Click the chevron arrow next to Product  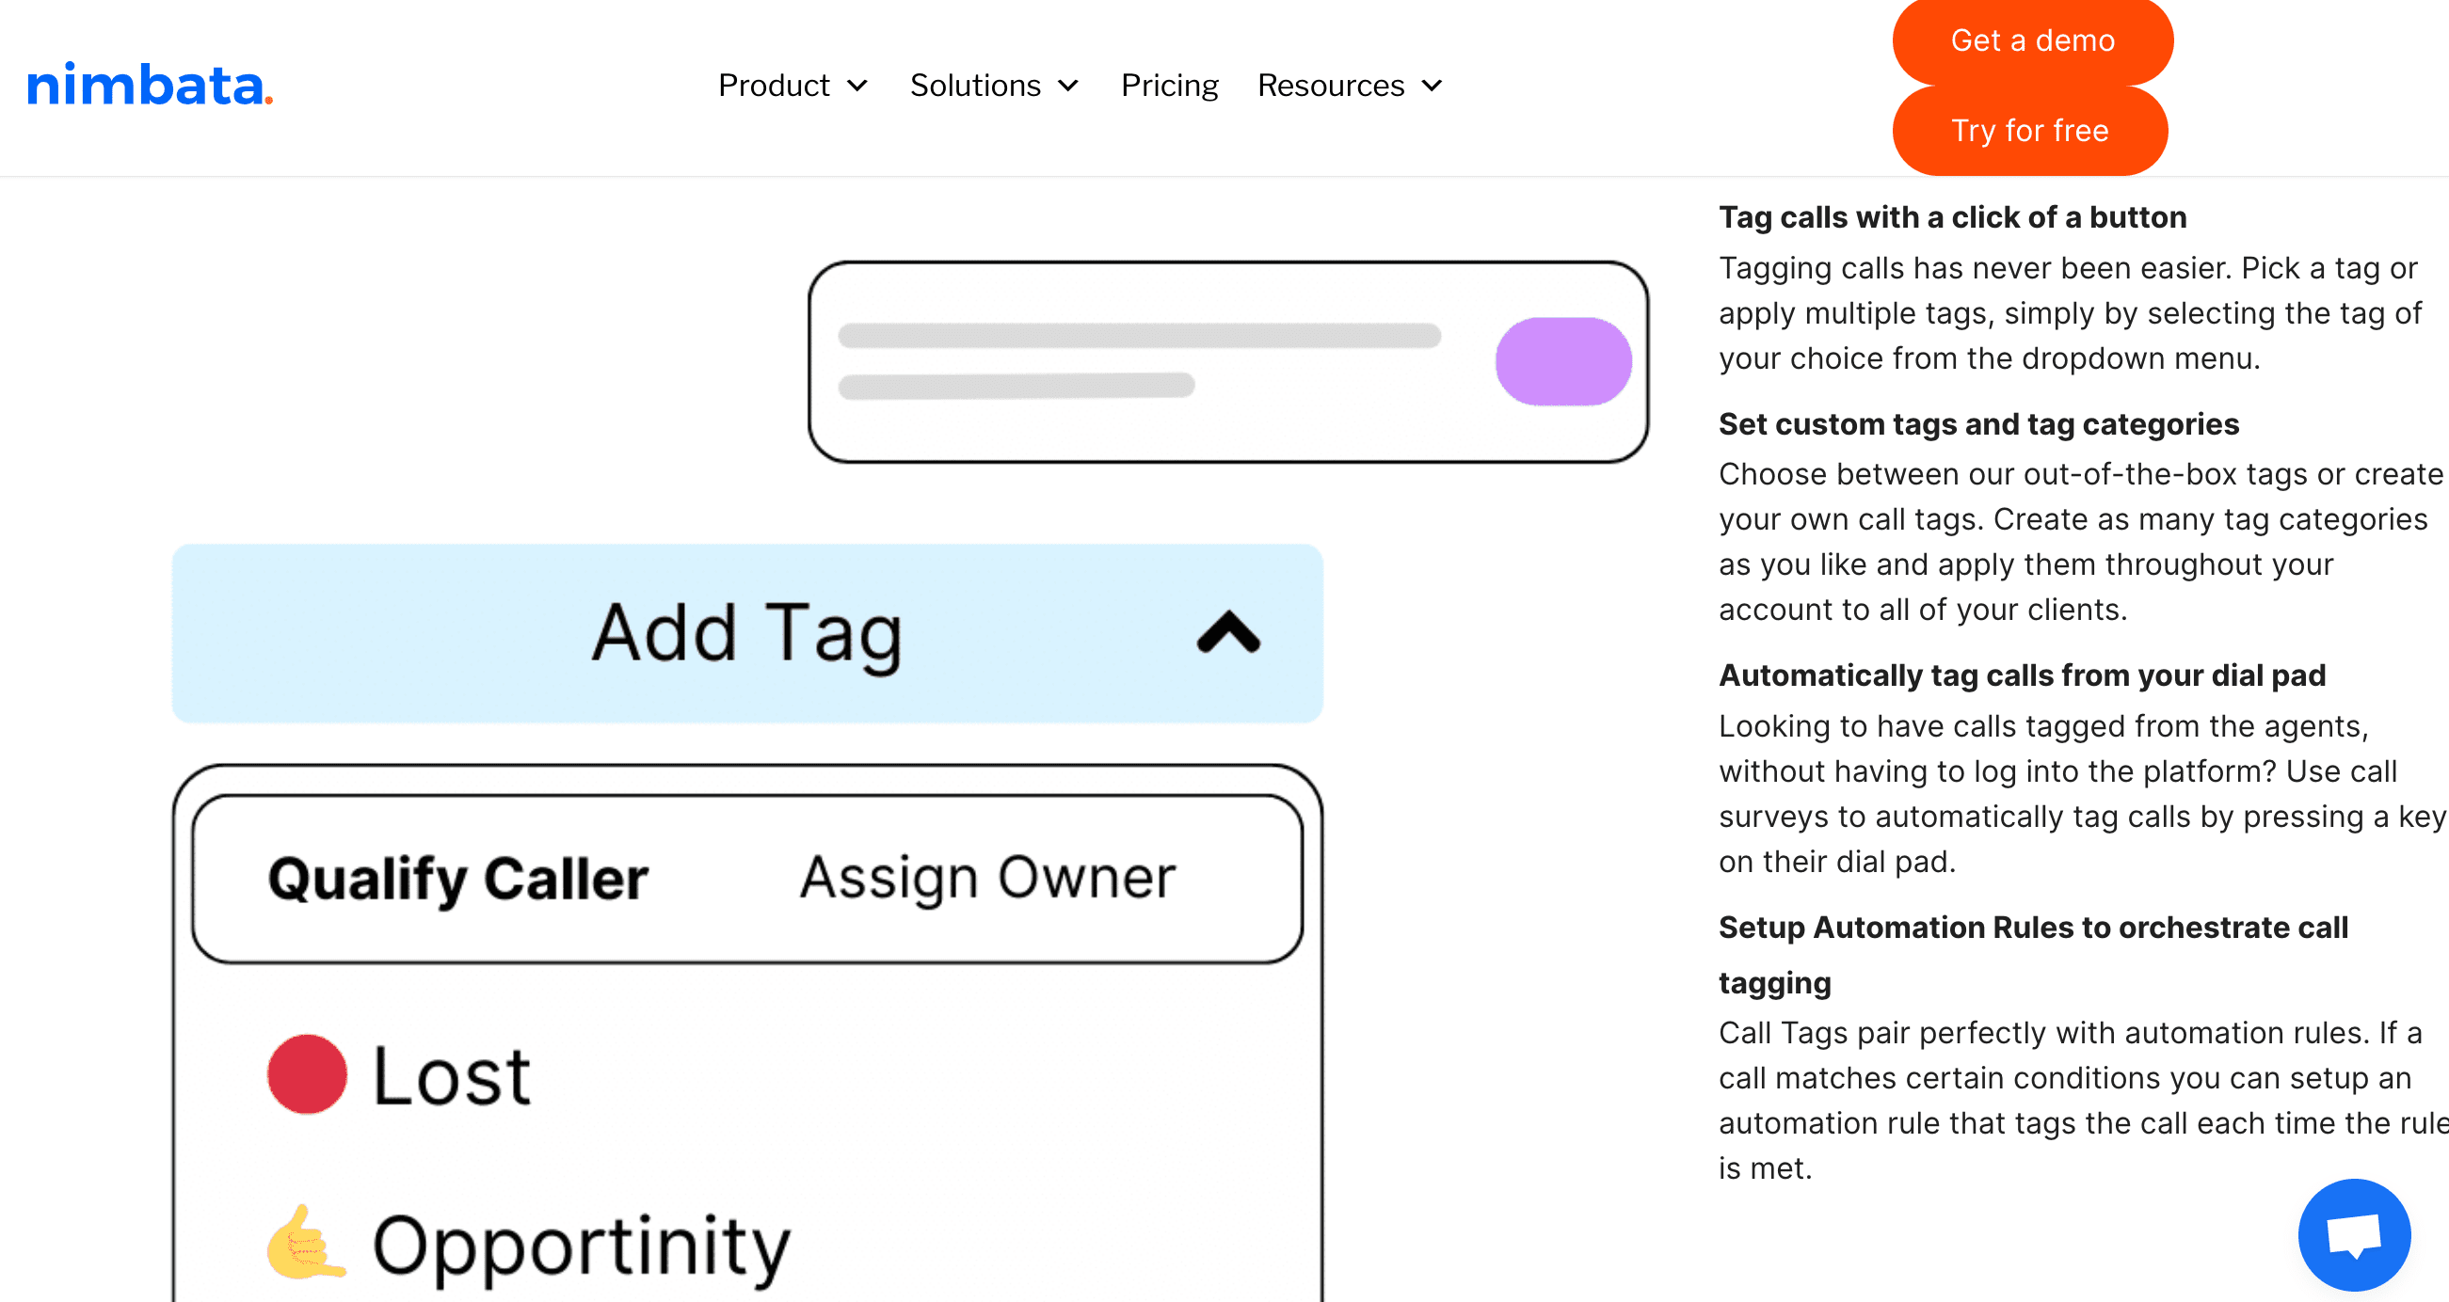(859, 86)
